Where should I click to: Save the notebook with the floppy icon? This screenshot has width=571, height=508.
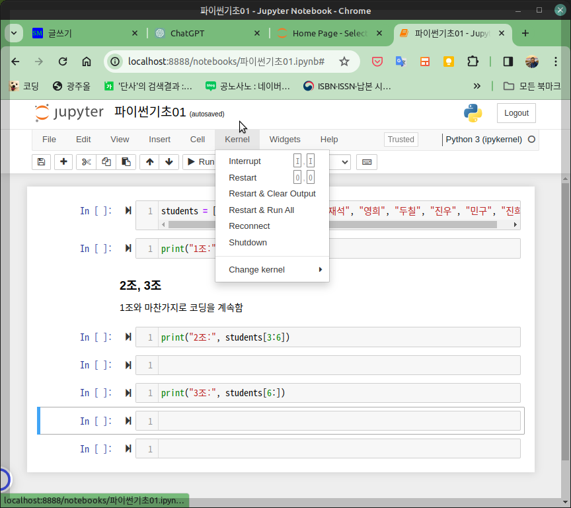(41, 162)
